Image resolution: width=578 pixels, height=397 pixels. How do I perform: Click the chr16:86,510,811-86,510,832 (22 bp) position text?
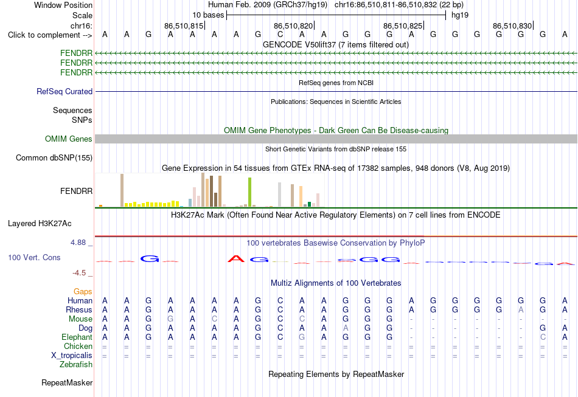(x=399, y=5)
